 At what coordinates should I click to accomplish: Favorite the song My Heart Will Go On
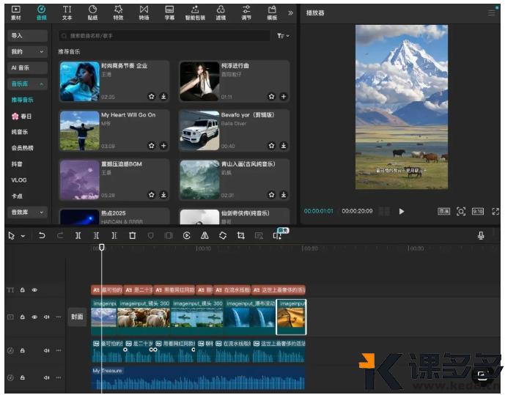tap(152, 145)
